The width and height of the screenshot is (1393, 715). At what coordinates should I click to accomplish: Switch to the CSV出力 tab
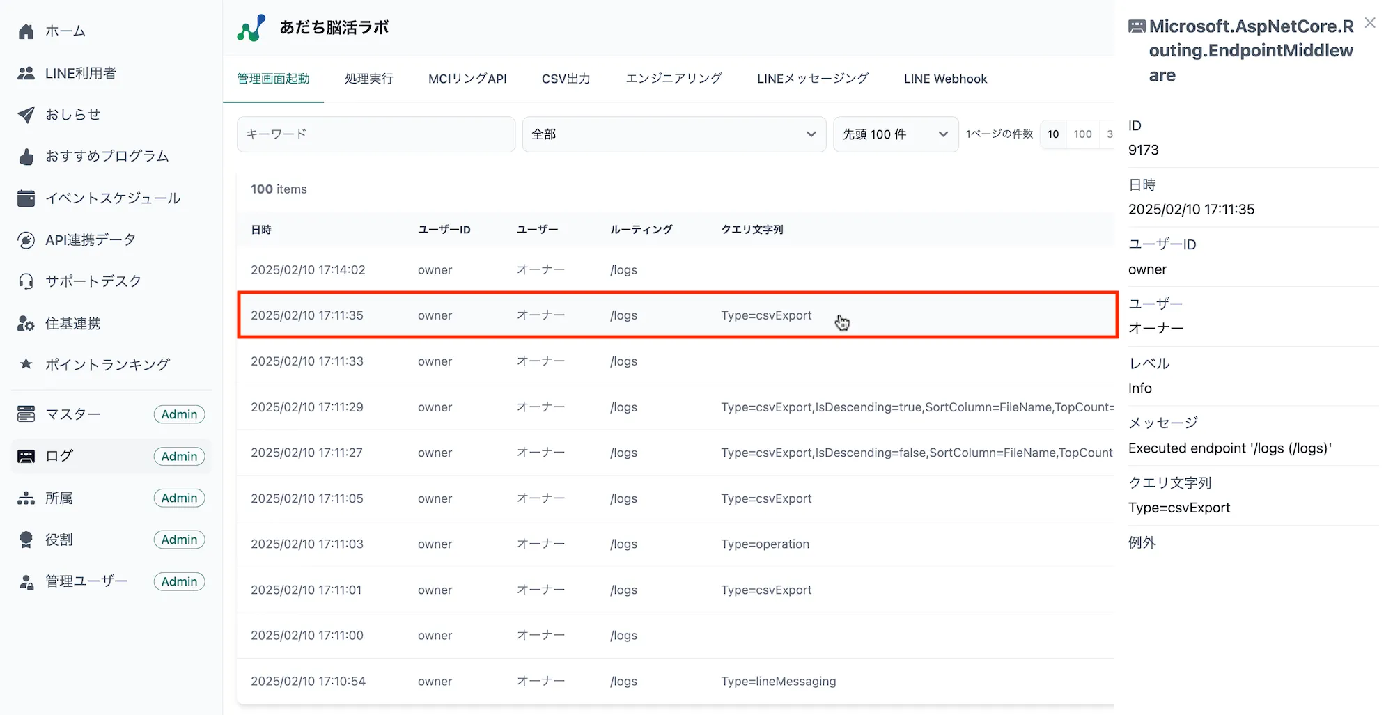pos(566,79)
